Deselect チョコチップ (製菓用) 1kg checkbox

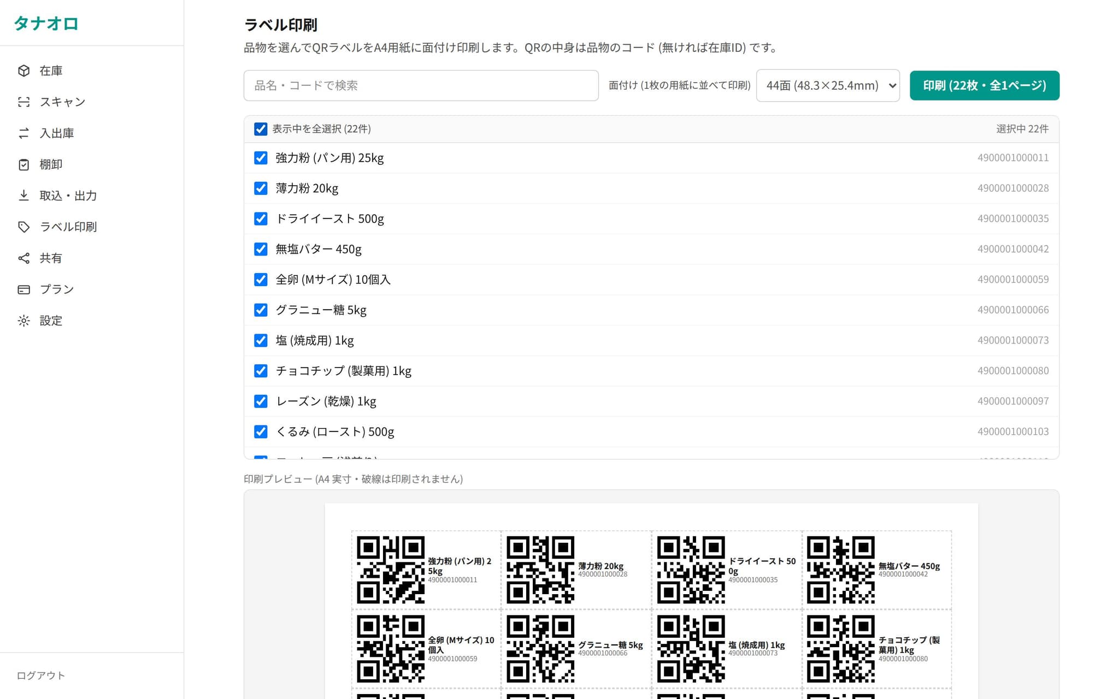[x=261, y=371]
